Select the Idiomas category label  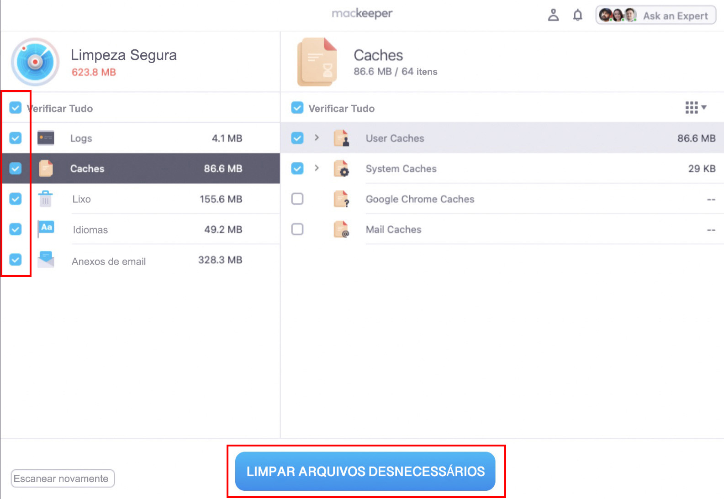(90, 230)
